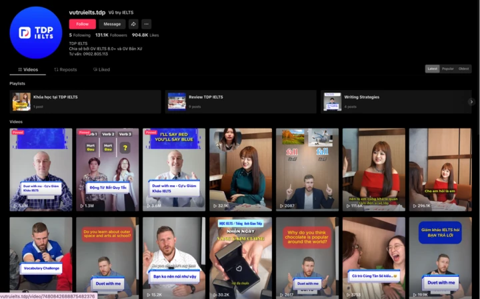The height and width of the screenshot is (299, 480).
Task: Play the pinned Động Từ Bất Quy Tắc video
Action: tap(107, 170)
